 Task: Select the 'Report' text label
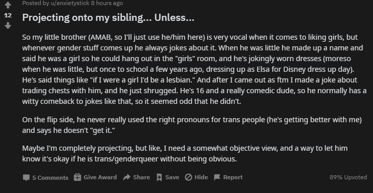[233, 177]
